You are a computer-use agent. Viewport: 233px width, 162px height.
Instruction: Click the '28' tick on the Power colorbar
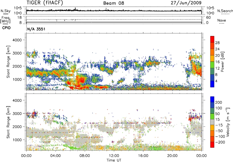pos(217,43)
